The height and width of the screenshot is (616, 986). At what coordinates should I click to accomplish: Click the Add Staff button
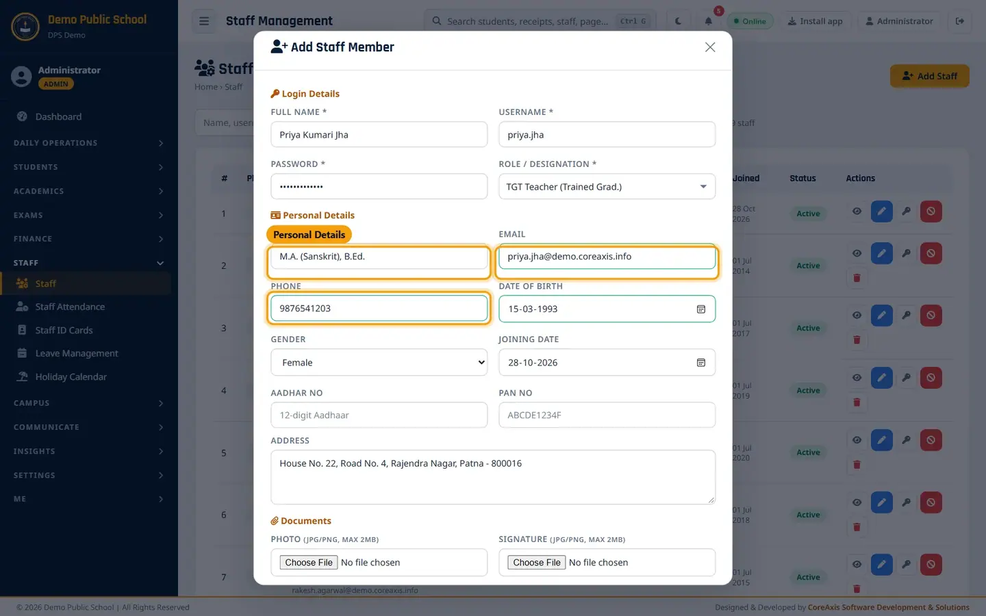click(x=929, y=76)
